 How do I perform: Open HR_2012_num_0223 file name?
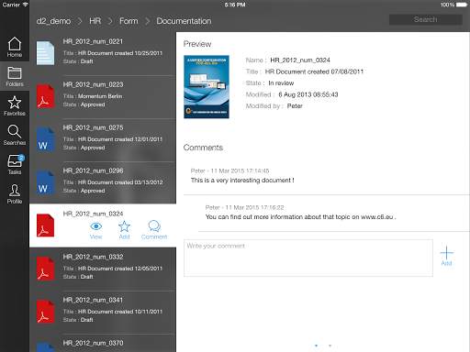[x=93, y=84]
